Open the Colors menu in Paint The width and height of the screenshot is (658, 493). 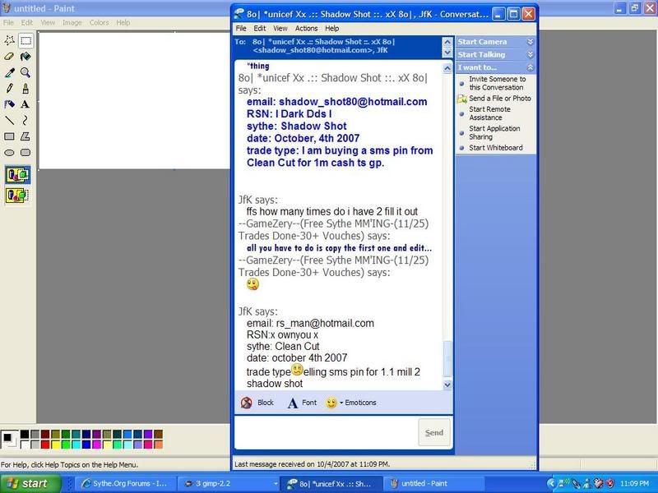click(99, 23)
